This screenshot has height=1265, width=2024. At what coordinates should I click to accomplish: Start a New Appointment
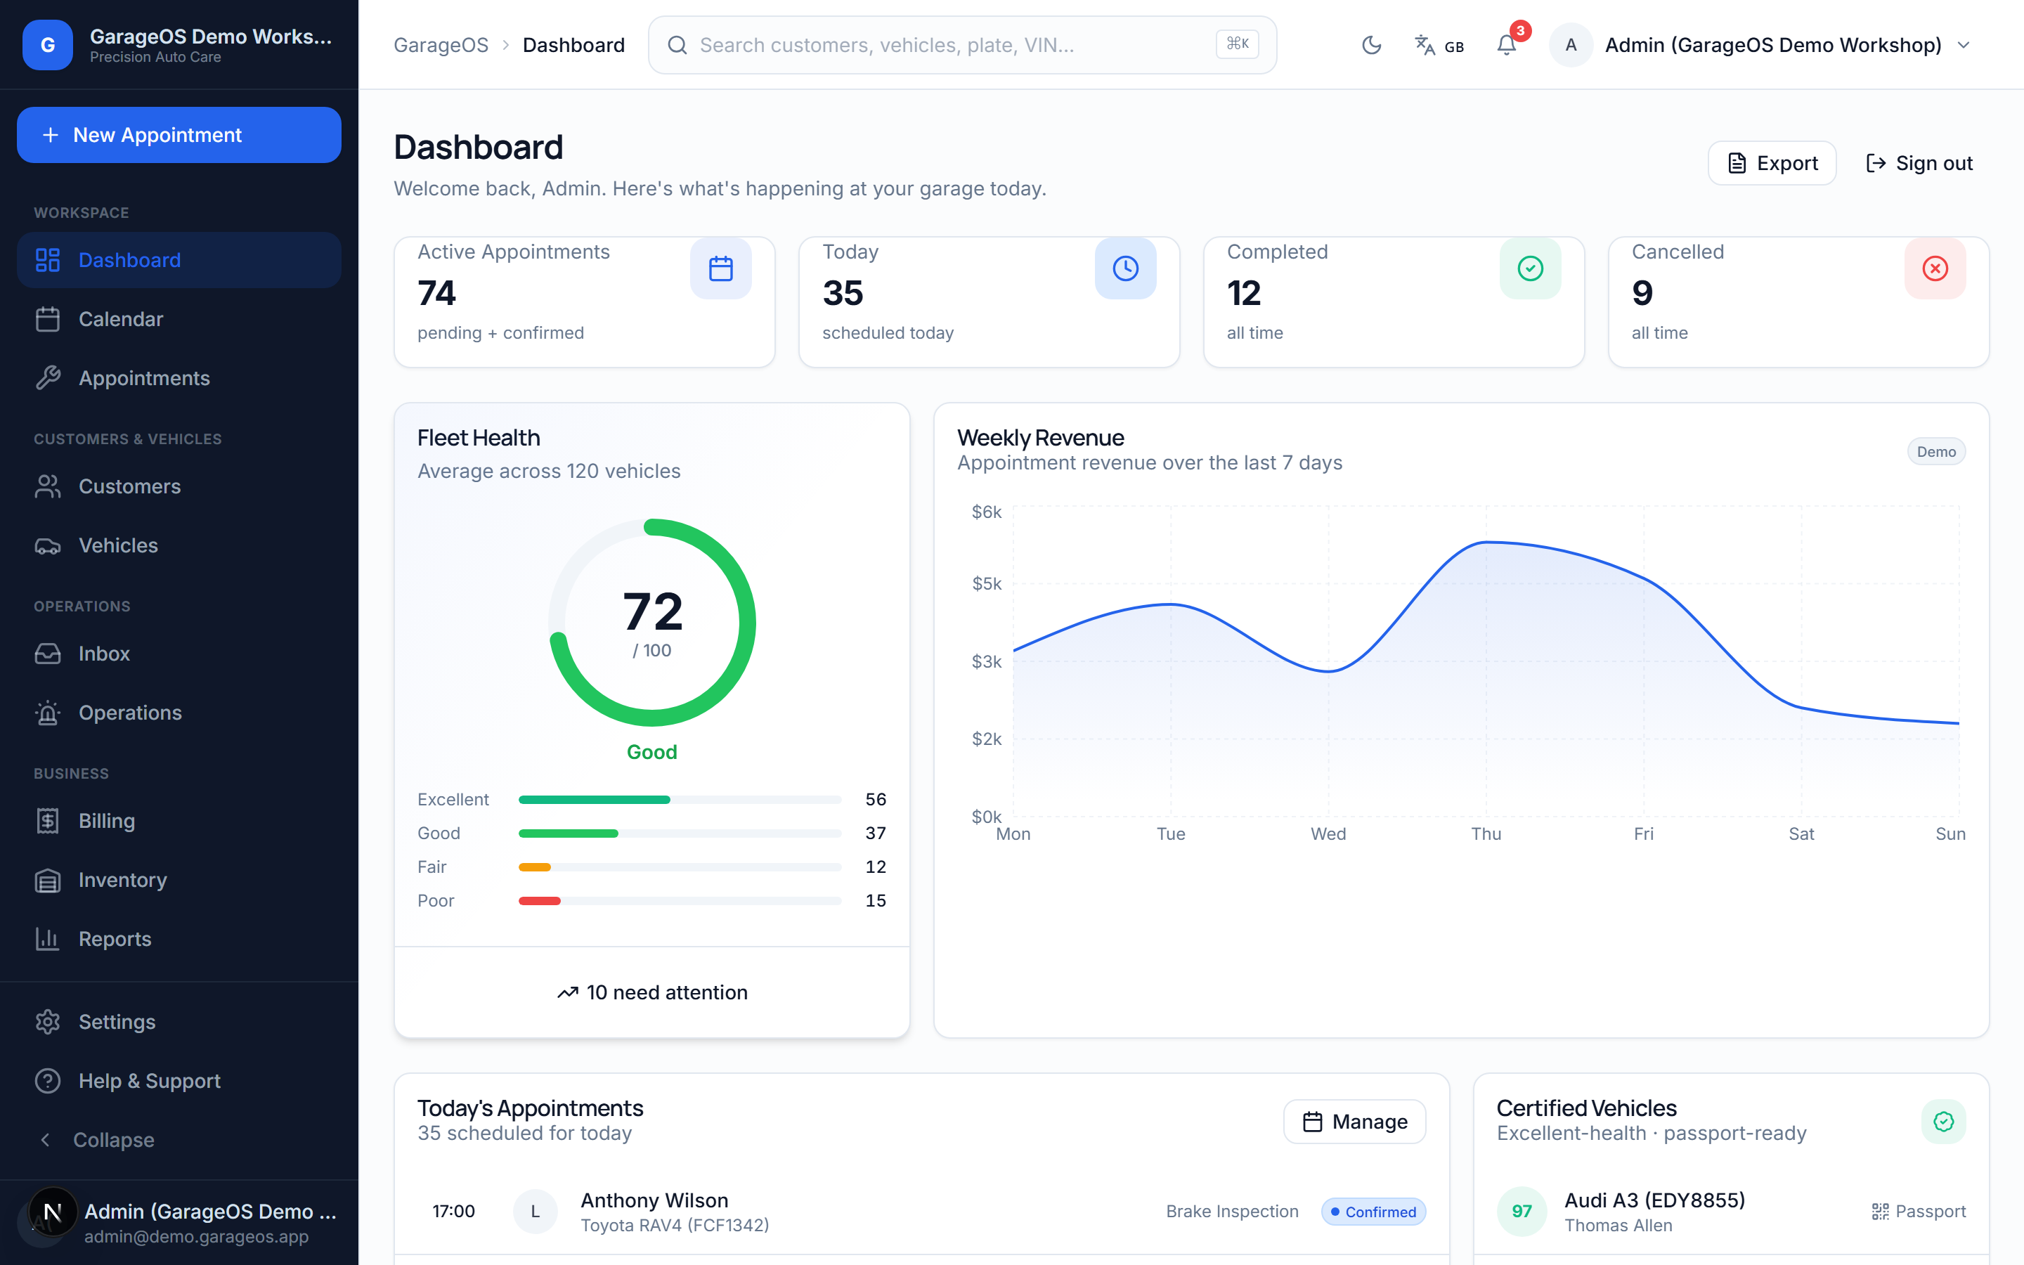(x=179, y=135)
